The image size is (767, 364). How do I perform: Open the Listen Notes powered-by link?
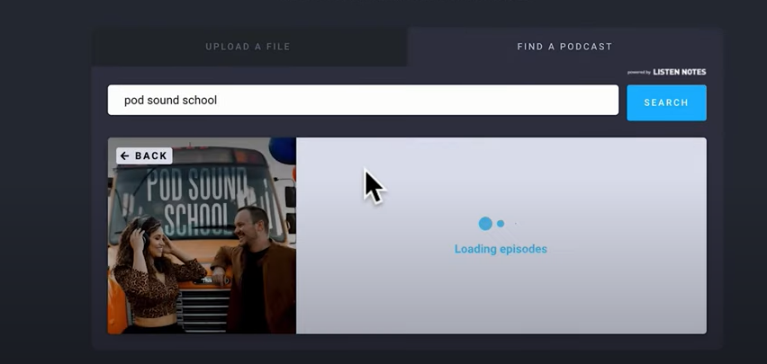pos(667,72)
